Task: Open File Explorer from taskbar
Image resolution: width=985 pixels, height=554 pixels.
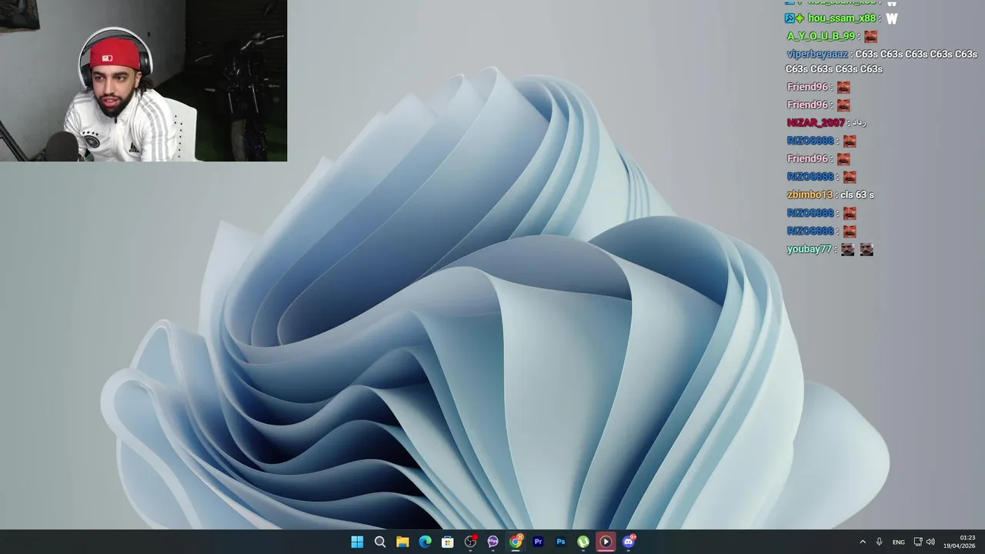Action: tap(402, 542)
